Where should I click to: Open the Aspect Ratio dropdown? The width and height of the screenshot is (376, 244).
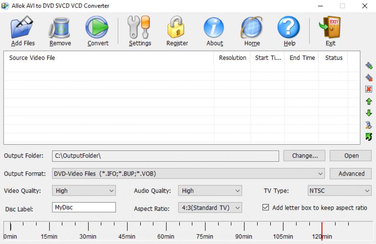click(210, 208)
